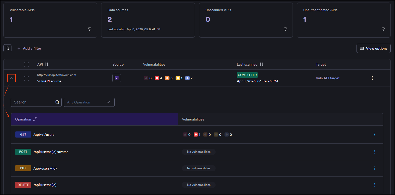
Task: Click filter icon on Unauthenticated APIs card
Action: 383,29
